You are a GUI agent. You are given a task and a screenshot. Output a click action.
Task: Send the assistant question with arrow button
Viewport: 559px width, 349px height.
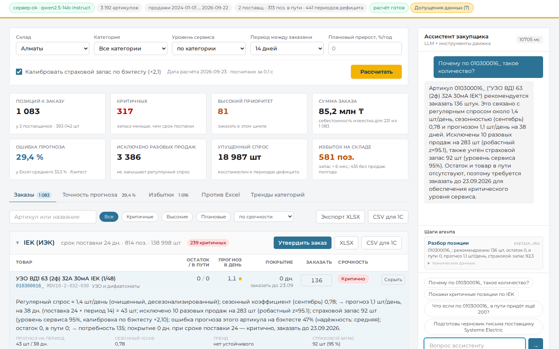pyautogui.click(x=536, y=344)
